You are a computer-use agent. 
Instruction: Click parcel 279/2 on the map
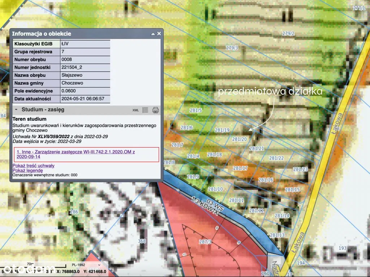(x=288, y=34)
